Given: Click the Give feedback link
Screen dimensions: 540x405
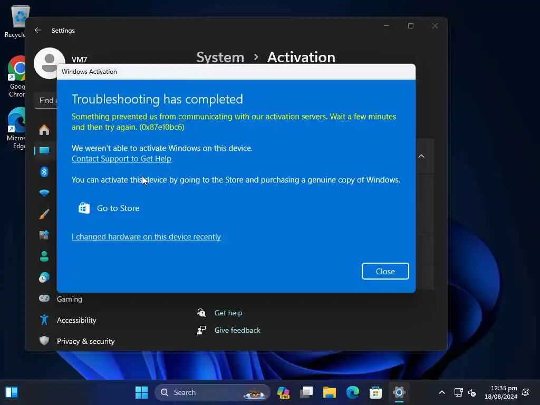Looking at the screenshot, I should 237,330.
